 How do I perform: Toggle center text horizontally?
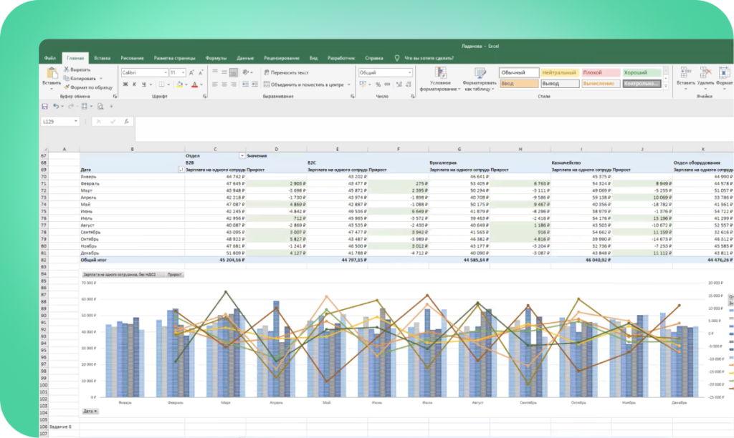[224, 84]
